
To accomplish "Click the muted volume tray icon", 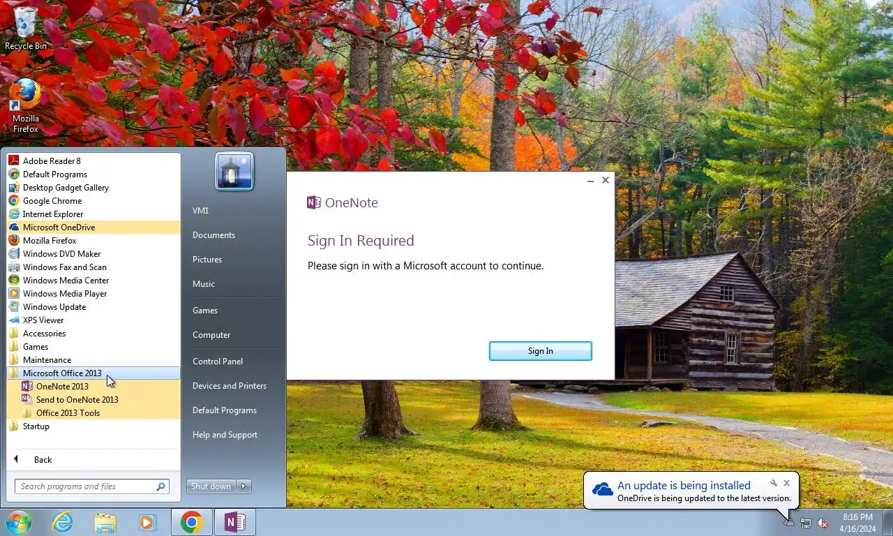I will (x=823, y=523).
